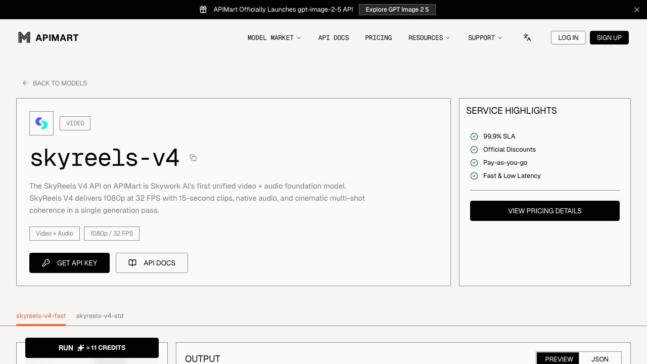Click the Get API Key button
The image size is (647, 364).
[69, 263]
